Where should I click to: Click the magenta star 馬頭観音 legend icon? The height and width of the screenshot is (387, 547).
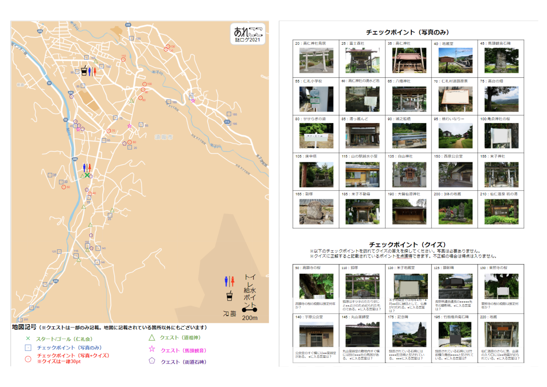click(x=152, y=349)
